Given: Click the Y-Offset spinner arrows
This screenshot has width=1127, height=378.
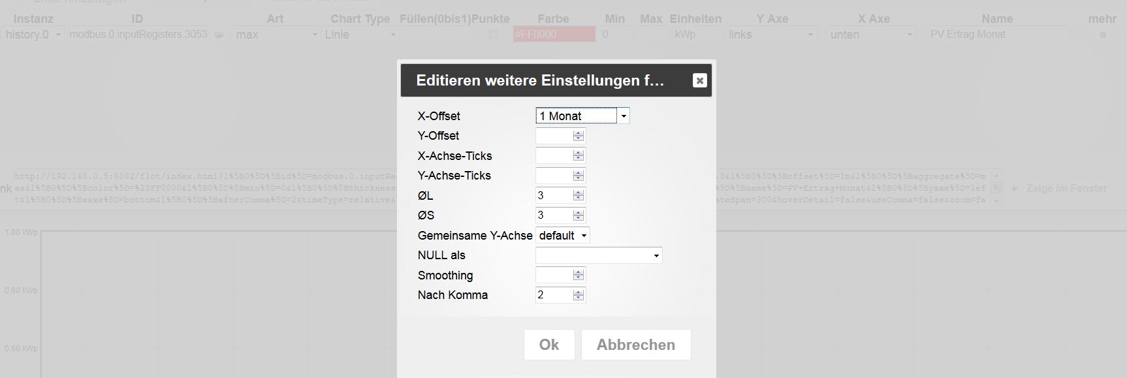Looking at the screenshot, I should (x=578, y=136).
